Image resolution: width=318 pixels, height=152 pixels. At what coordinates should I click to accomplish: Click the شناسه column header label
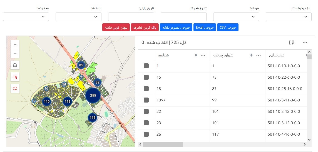(x=163, y=55)
